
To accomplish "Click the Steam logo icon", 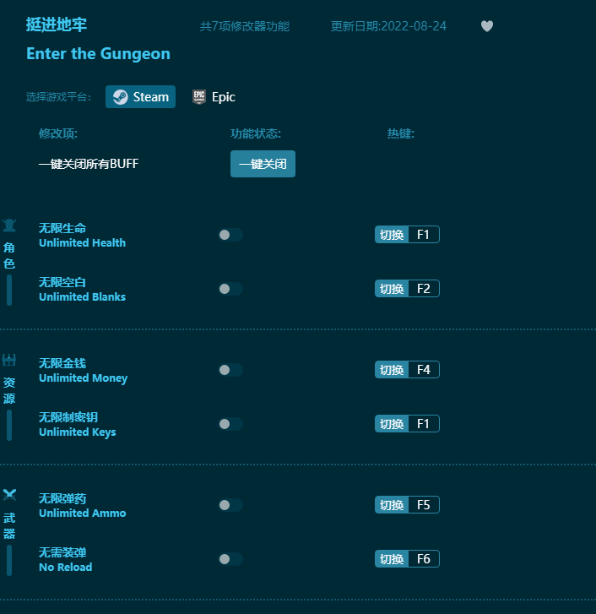I will [120, 97].
